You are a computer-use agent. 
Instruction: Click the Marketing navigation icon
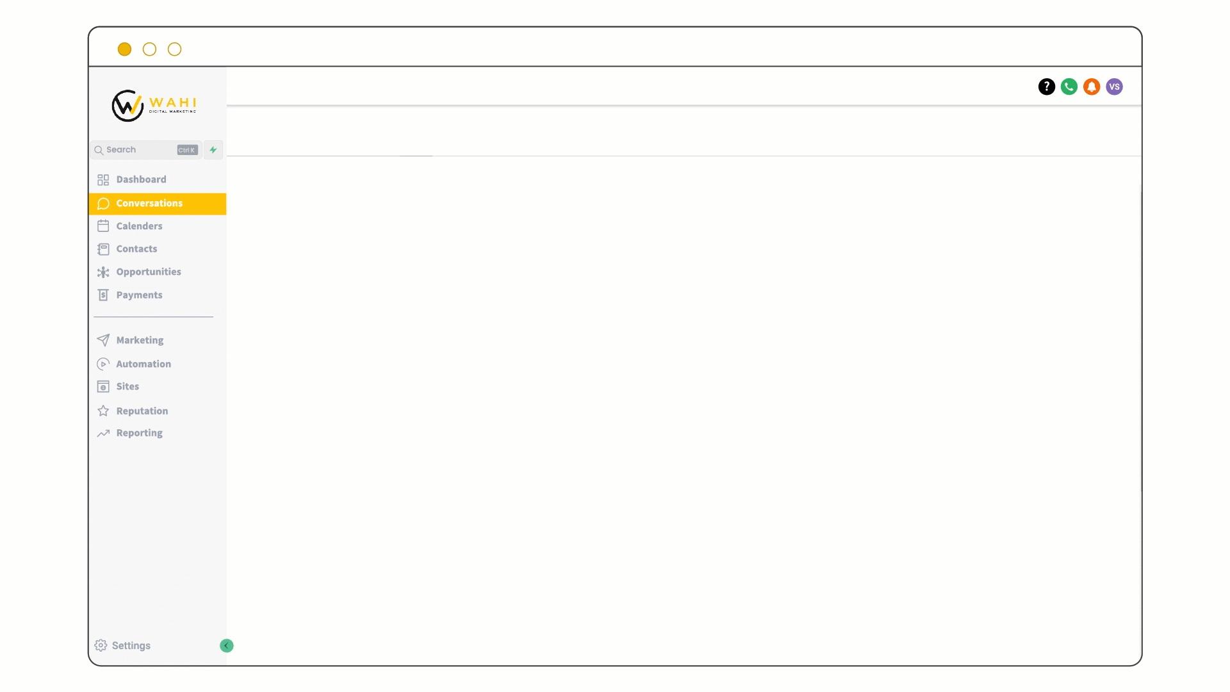click(x=103, y=340)
